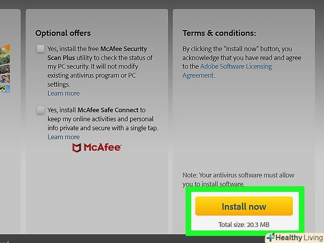This screenshot has height=243, width=324.
Task: Click the Healthy Living watermark text
Action: tap(298, 238)
